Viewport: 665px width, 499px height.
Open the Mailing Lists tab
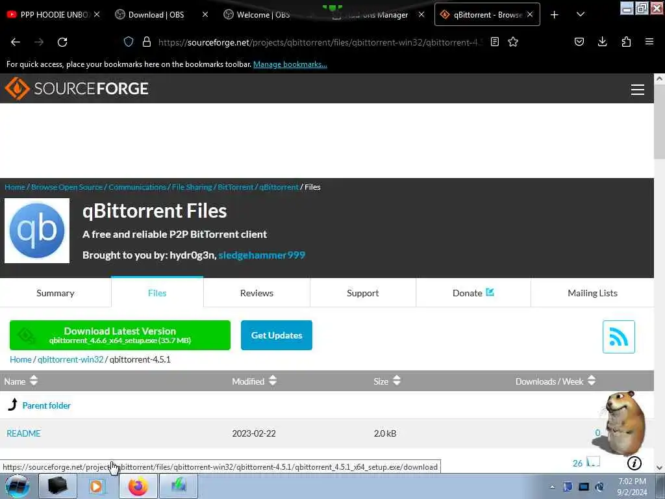point(592,293)
